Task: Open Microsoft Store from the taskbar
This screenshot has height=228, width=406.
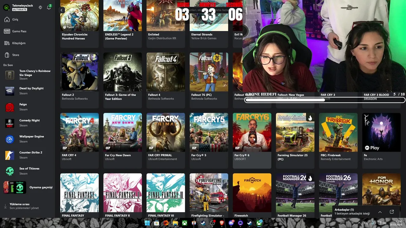Action: pyautogui.click(x=156, y=223)
